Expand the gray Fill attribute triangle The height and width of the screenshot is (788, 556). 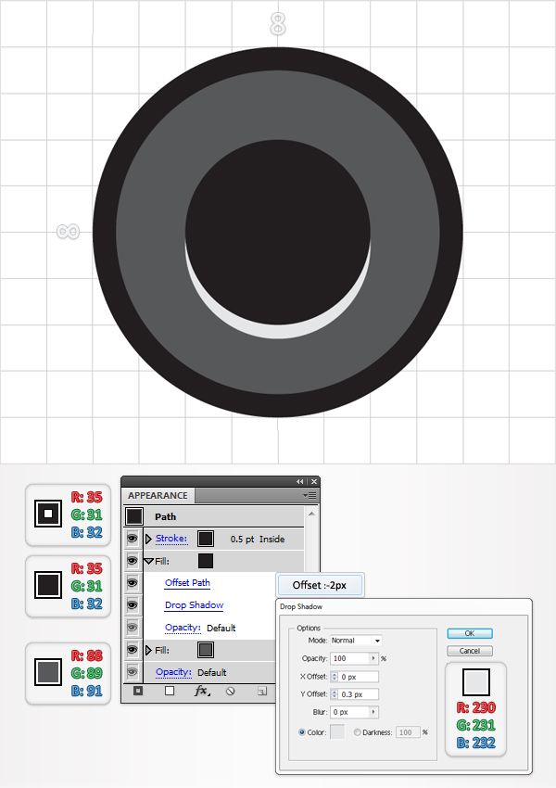[148, 650]
